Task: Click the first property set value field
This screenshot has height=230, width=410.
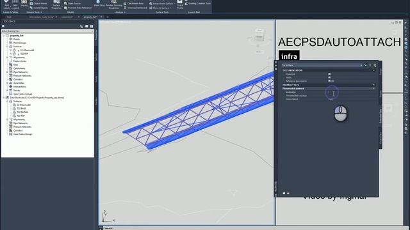Action: pos(350,92)
